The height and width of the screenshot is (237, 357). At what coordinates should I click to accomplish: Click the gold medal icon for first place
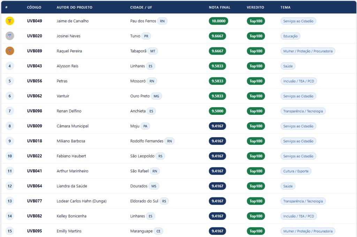[x=10, y=21]
